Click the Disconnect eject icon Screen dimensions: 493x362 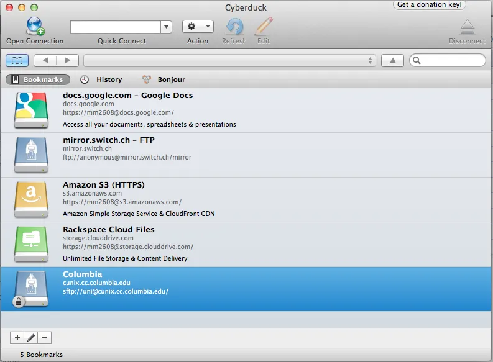pos(468,27)
